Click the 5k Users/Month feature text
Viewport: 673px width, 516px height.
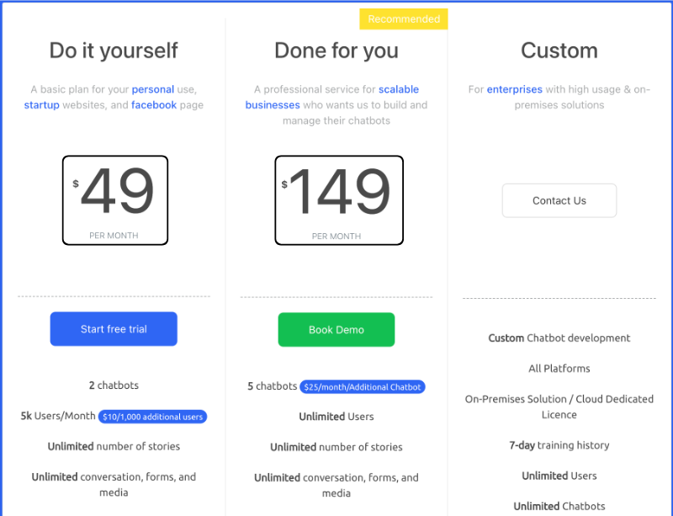[58, 416]
